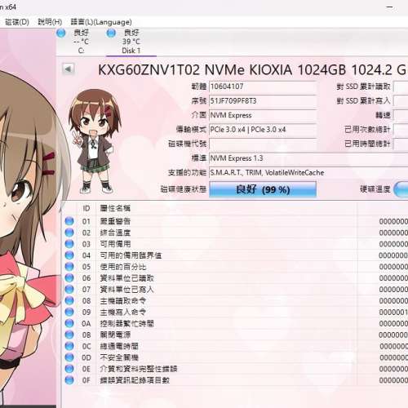Screen dimensions: 408x408
Task: Click status icon for attribute 0A
Action: click(x=69, y=323)
